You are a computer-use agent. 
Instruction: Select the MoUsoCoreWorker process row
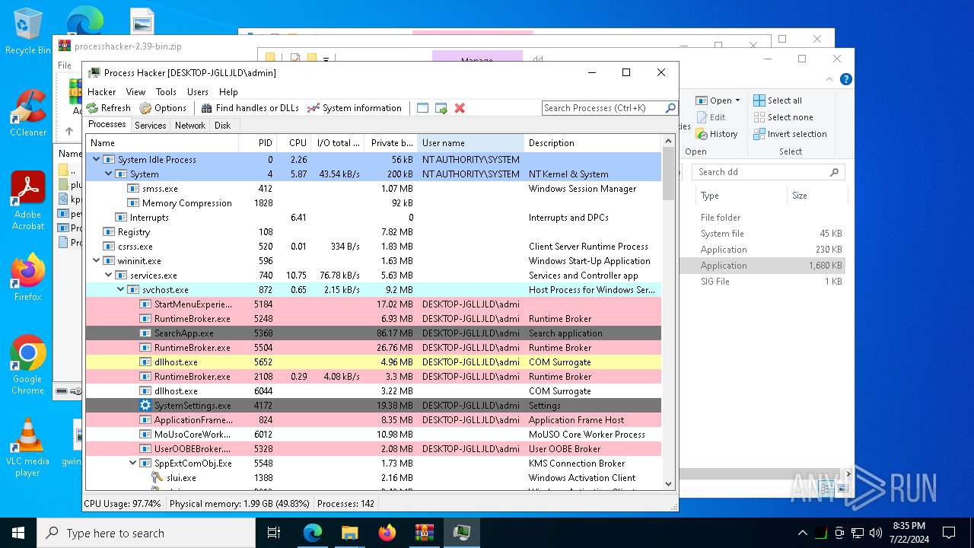374,435
